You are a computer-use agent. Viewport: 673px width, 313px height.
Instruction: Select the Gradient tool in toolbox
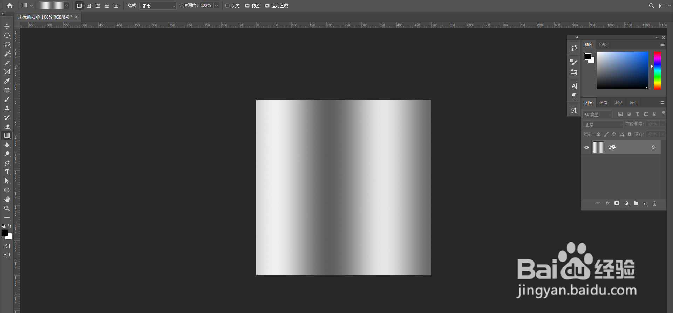7,135
